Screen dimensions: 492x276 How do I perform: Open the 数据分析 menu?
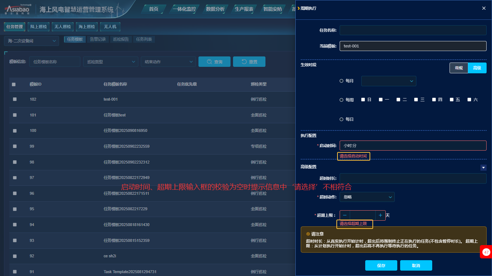tap(215, 9)
